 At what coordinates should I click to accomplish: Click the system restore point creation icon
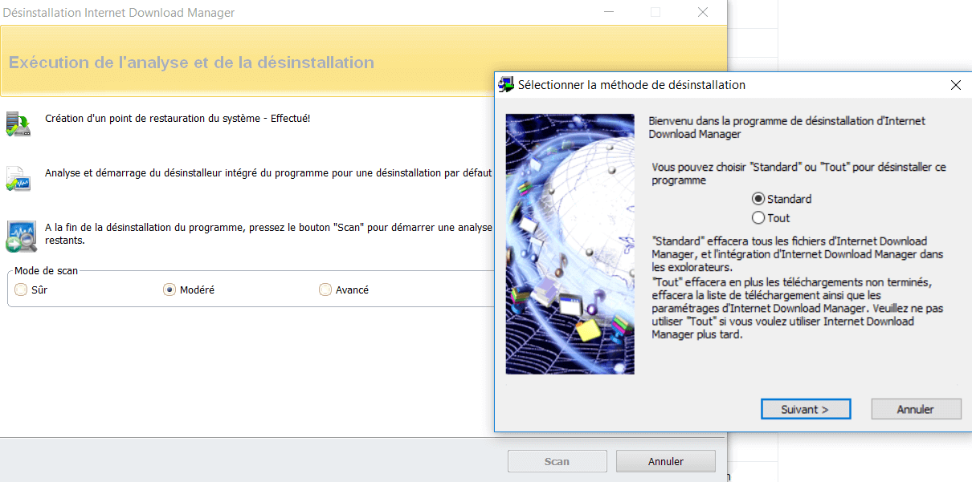[x=18, y=124]
